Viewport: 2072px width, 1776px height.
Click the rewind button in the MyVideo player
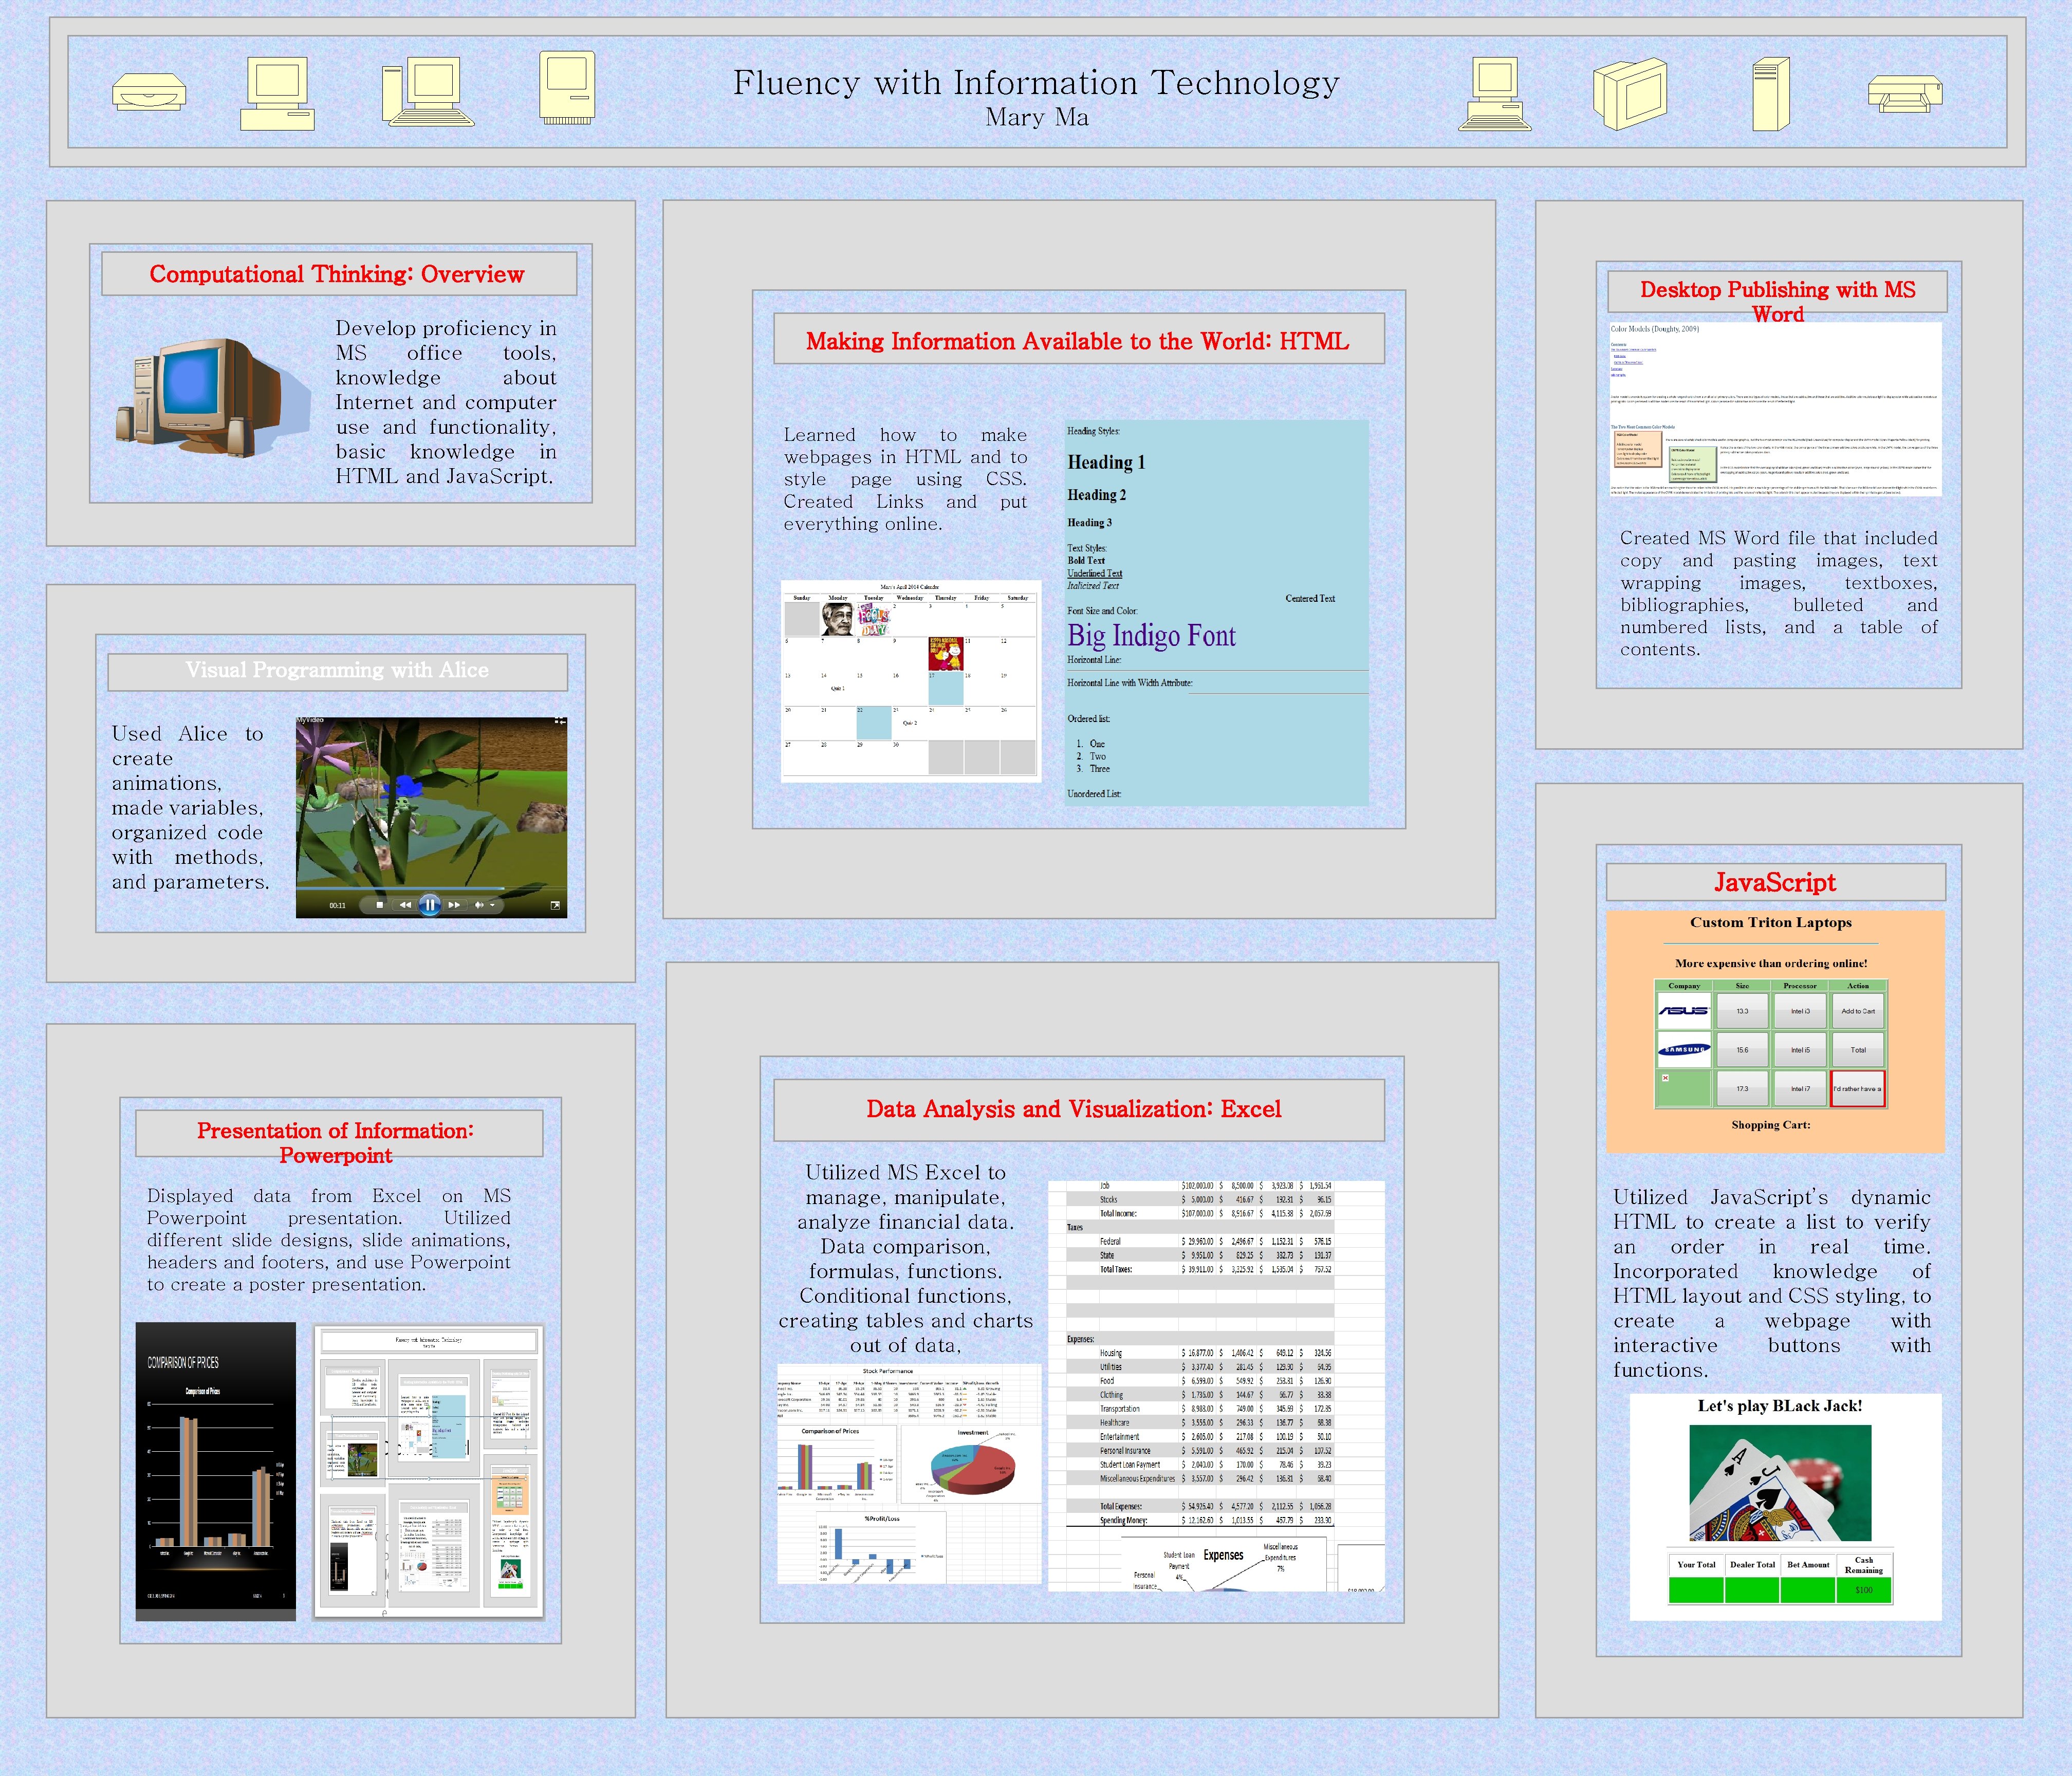pos(405,905)
